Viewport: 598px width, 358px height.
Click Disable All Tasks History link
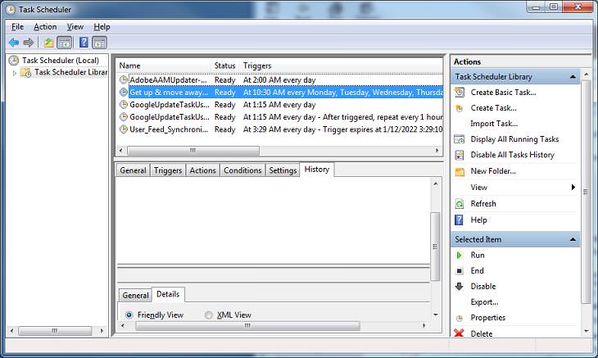tap(512, 155)
